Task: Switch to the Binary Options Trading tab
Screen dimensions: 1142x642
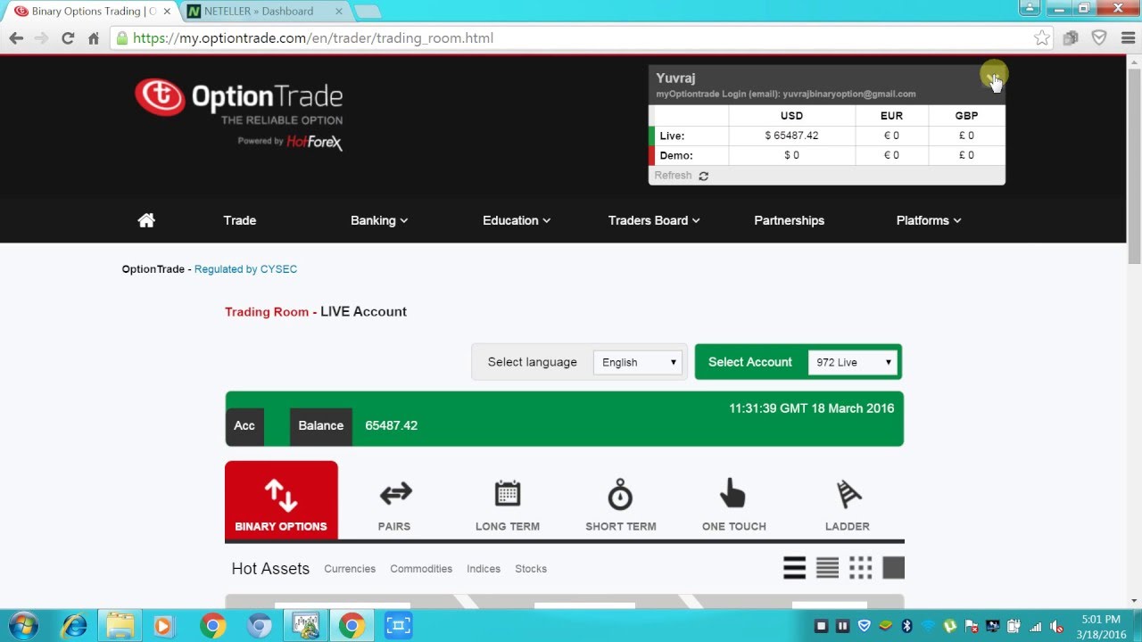Action: [91, 12]
